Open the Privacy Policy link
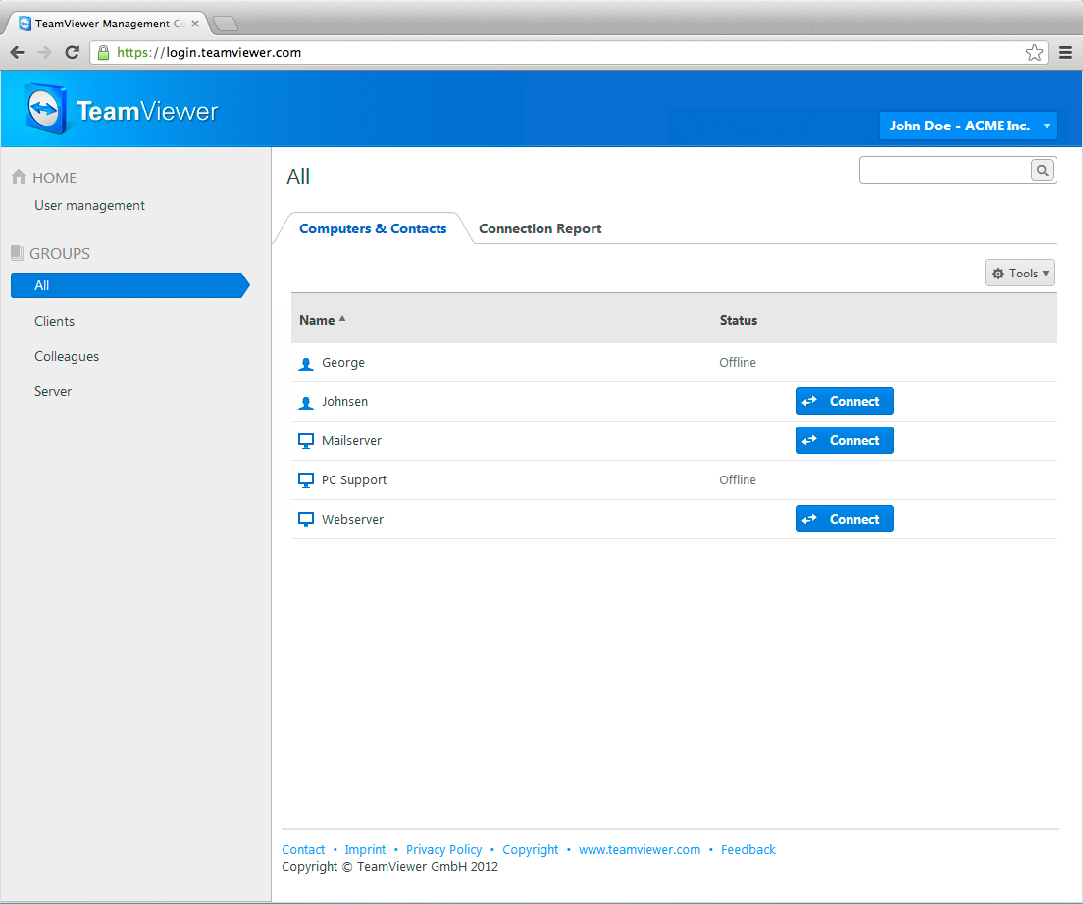The width and height of the screenshot is (1083, 904). [444, 849]
